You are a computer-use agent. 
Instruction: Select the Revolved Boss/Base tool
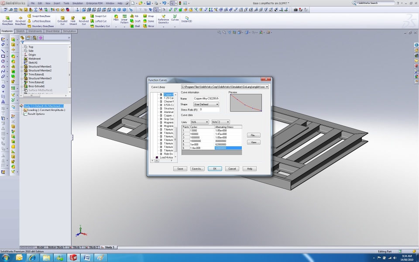point(21,21)
